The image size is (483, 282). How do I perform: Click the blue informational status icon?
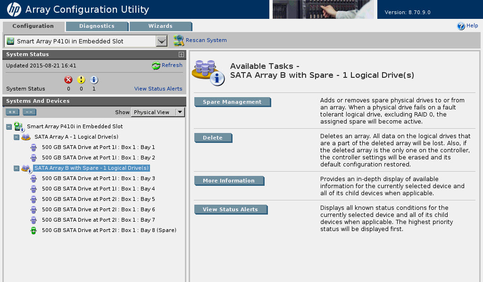(94, 80)
